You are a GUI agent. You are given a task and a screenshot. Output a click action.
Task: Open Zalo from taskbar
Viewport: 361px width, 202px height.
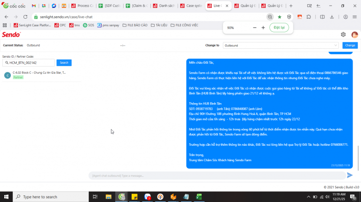(x=148, y=197)
